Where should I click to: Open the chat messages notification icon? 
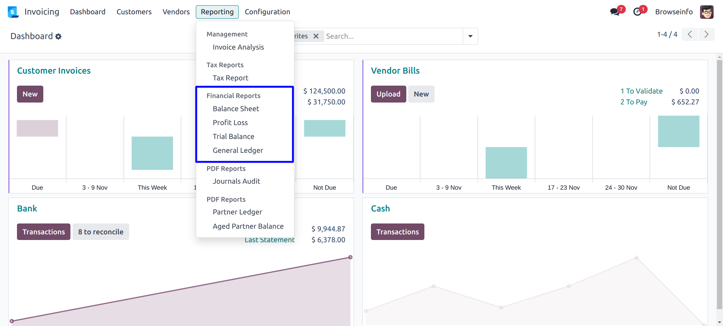615,12
